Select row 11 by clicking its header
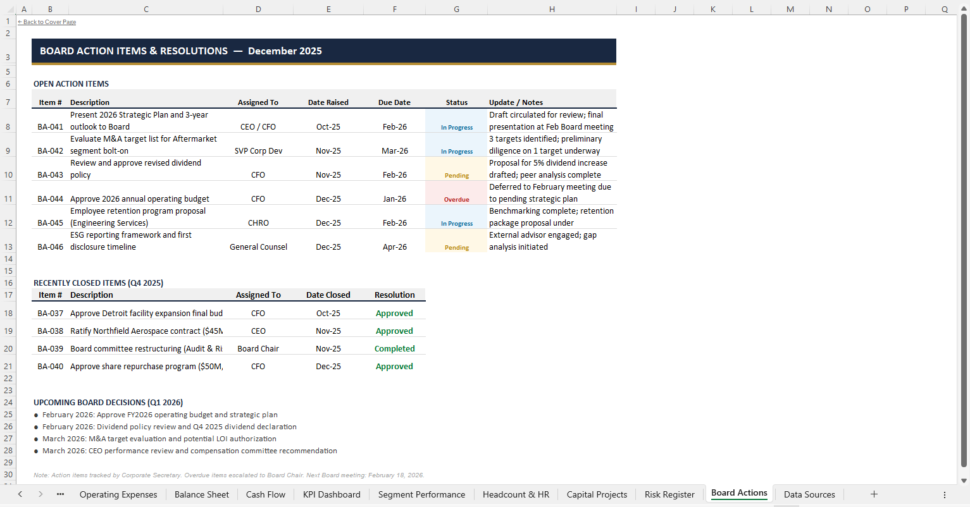The height and width of the screenshot is (507, 970). [x=8, y=199]
